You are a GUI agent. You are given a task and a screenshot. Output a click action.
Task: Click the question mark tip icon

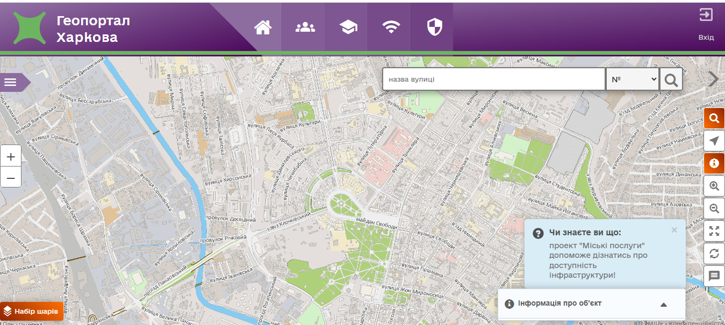tap(538, 233)
